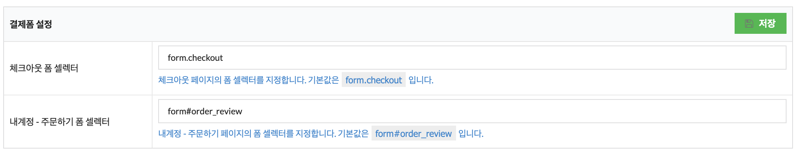The height and width of the screenshot is (153, 797).
Task: Click 입니다. after the form#order_review code
Action: click(471, 134)
